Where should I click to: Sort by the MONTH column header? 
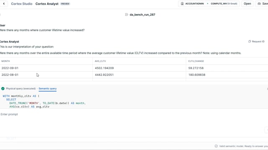5,61
